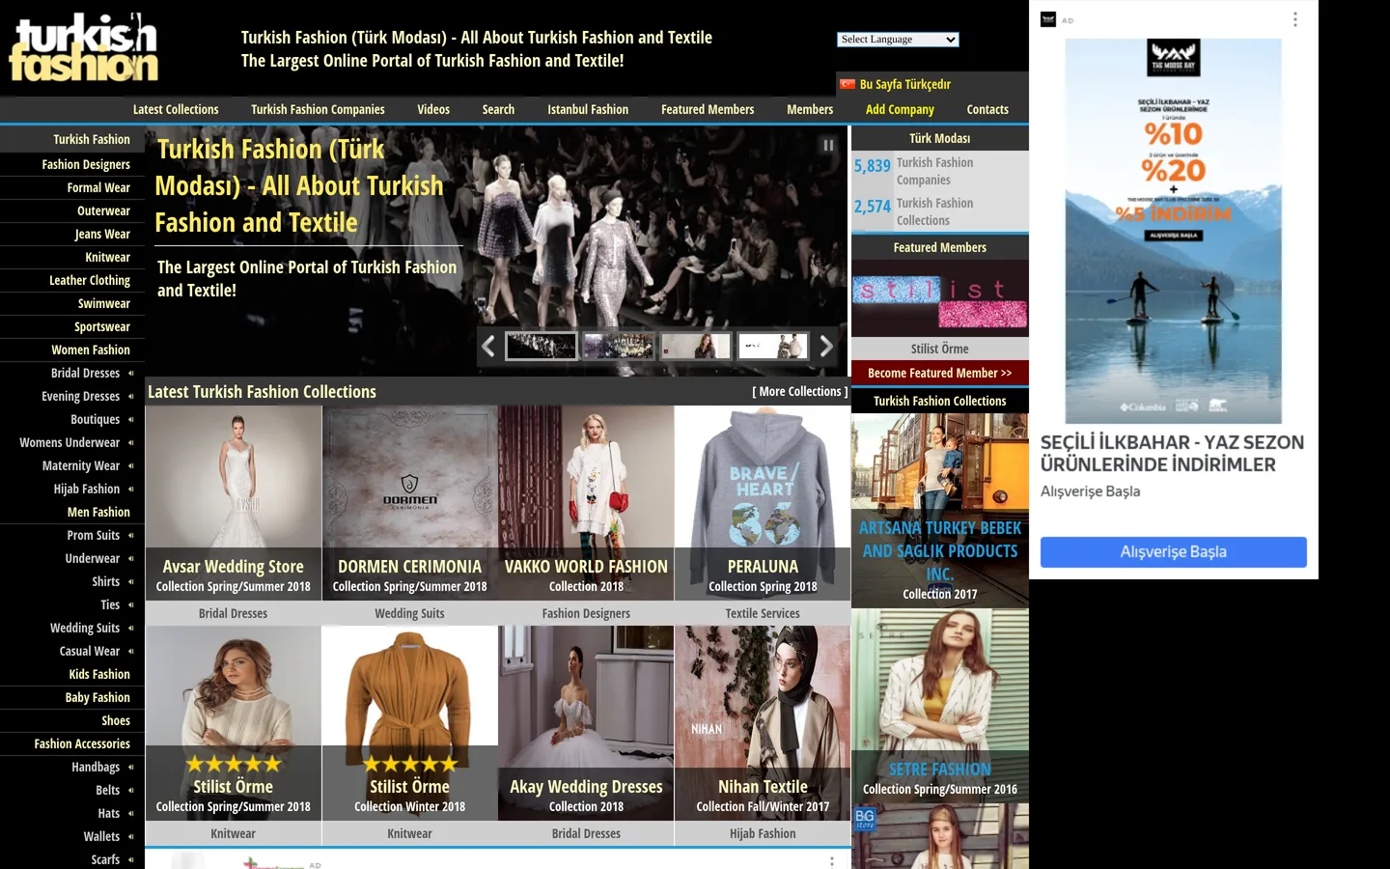Open the Fashion Accessories sidebar category
The image size is (1390, 869).
(82, 744)
